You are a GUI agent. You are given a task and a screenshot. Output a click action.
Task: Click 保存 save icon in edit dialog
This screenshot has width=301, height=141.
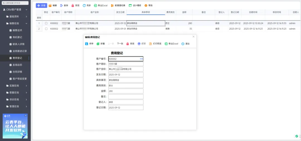87,44
